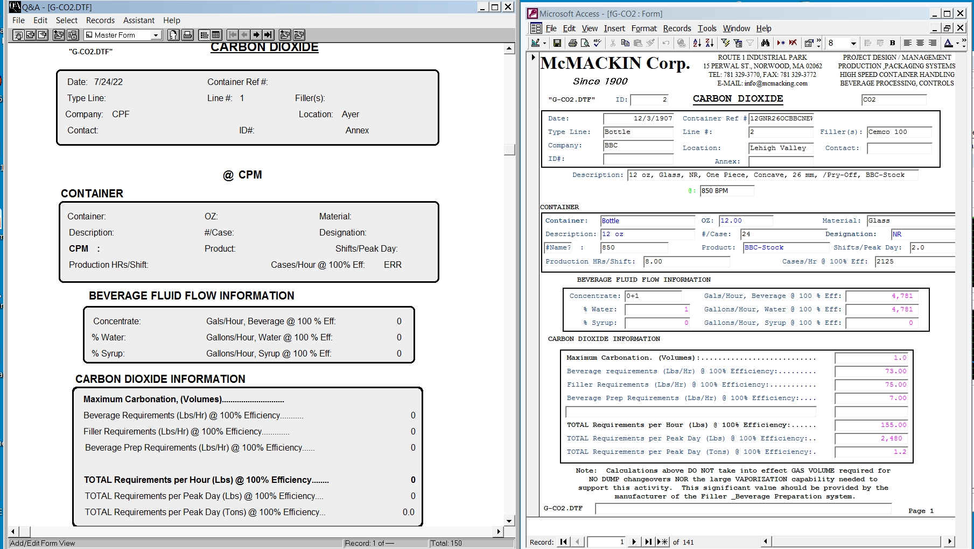Click Filter By Form icon
Viewport: 974px width, 549px height.
coord(738,43)
